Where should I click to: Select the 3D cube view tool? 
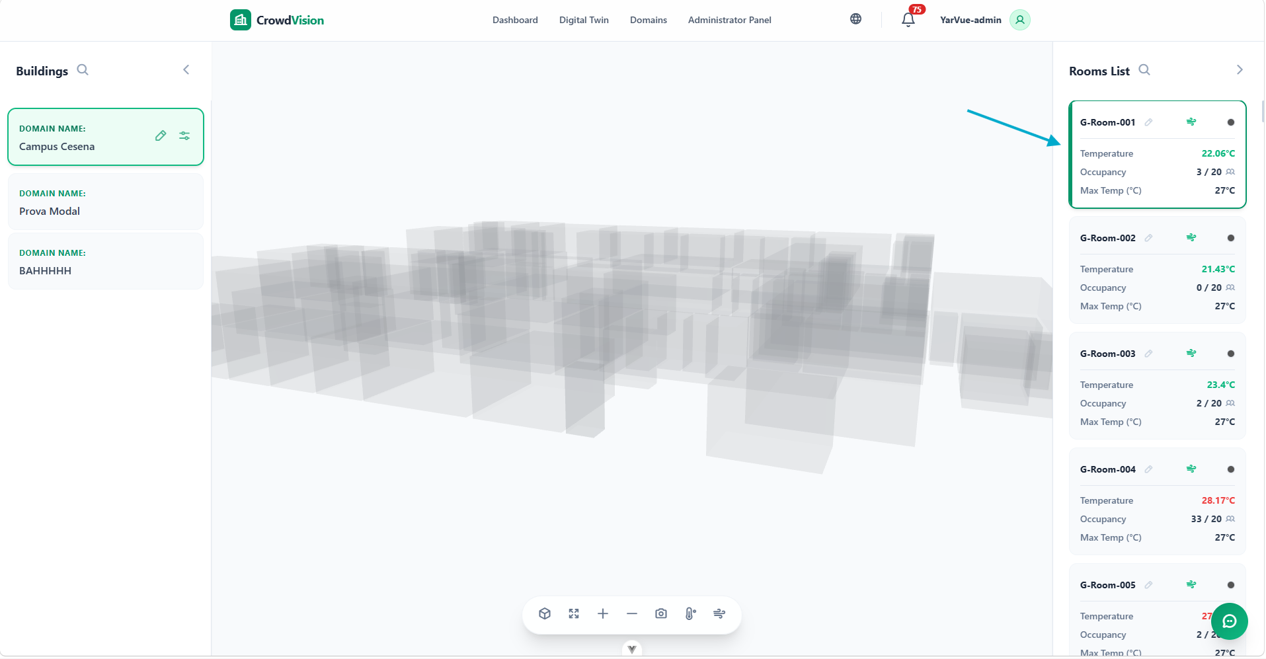point(545,613)
